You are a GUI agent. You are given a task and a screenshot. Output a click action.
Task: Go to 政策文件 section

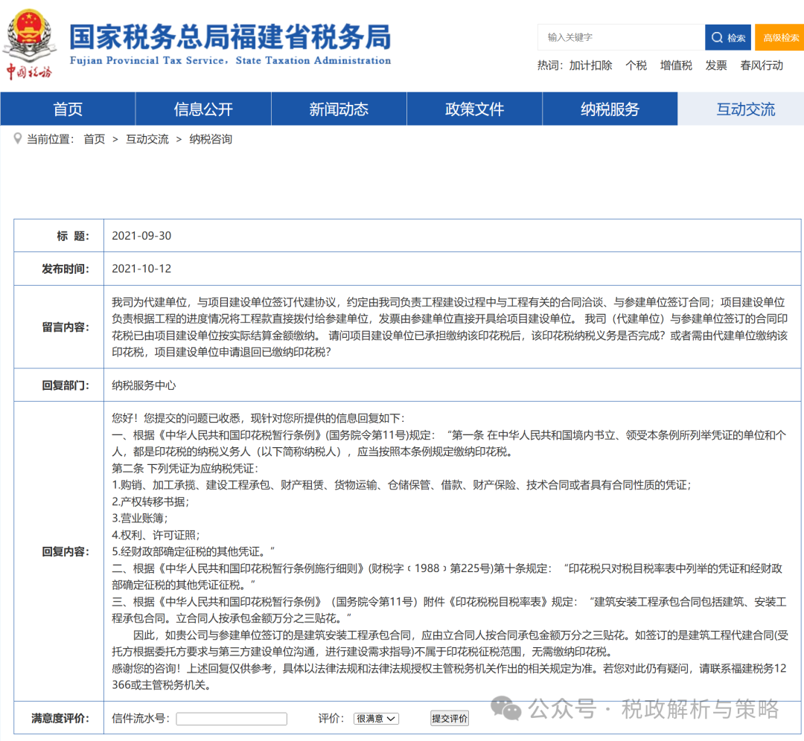click(x=474, y=109)
